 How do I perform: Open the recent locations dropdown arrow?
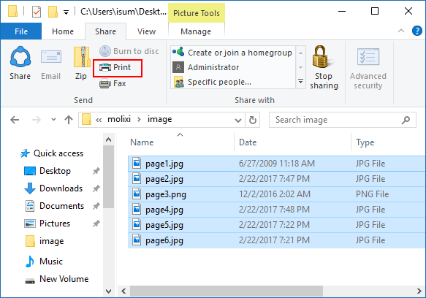click(53, 120)
